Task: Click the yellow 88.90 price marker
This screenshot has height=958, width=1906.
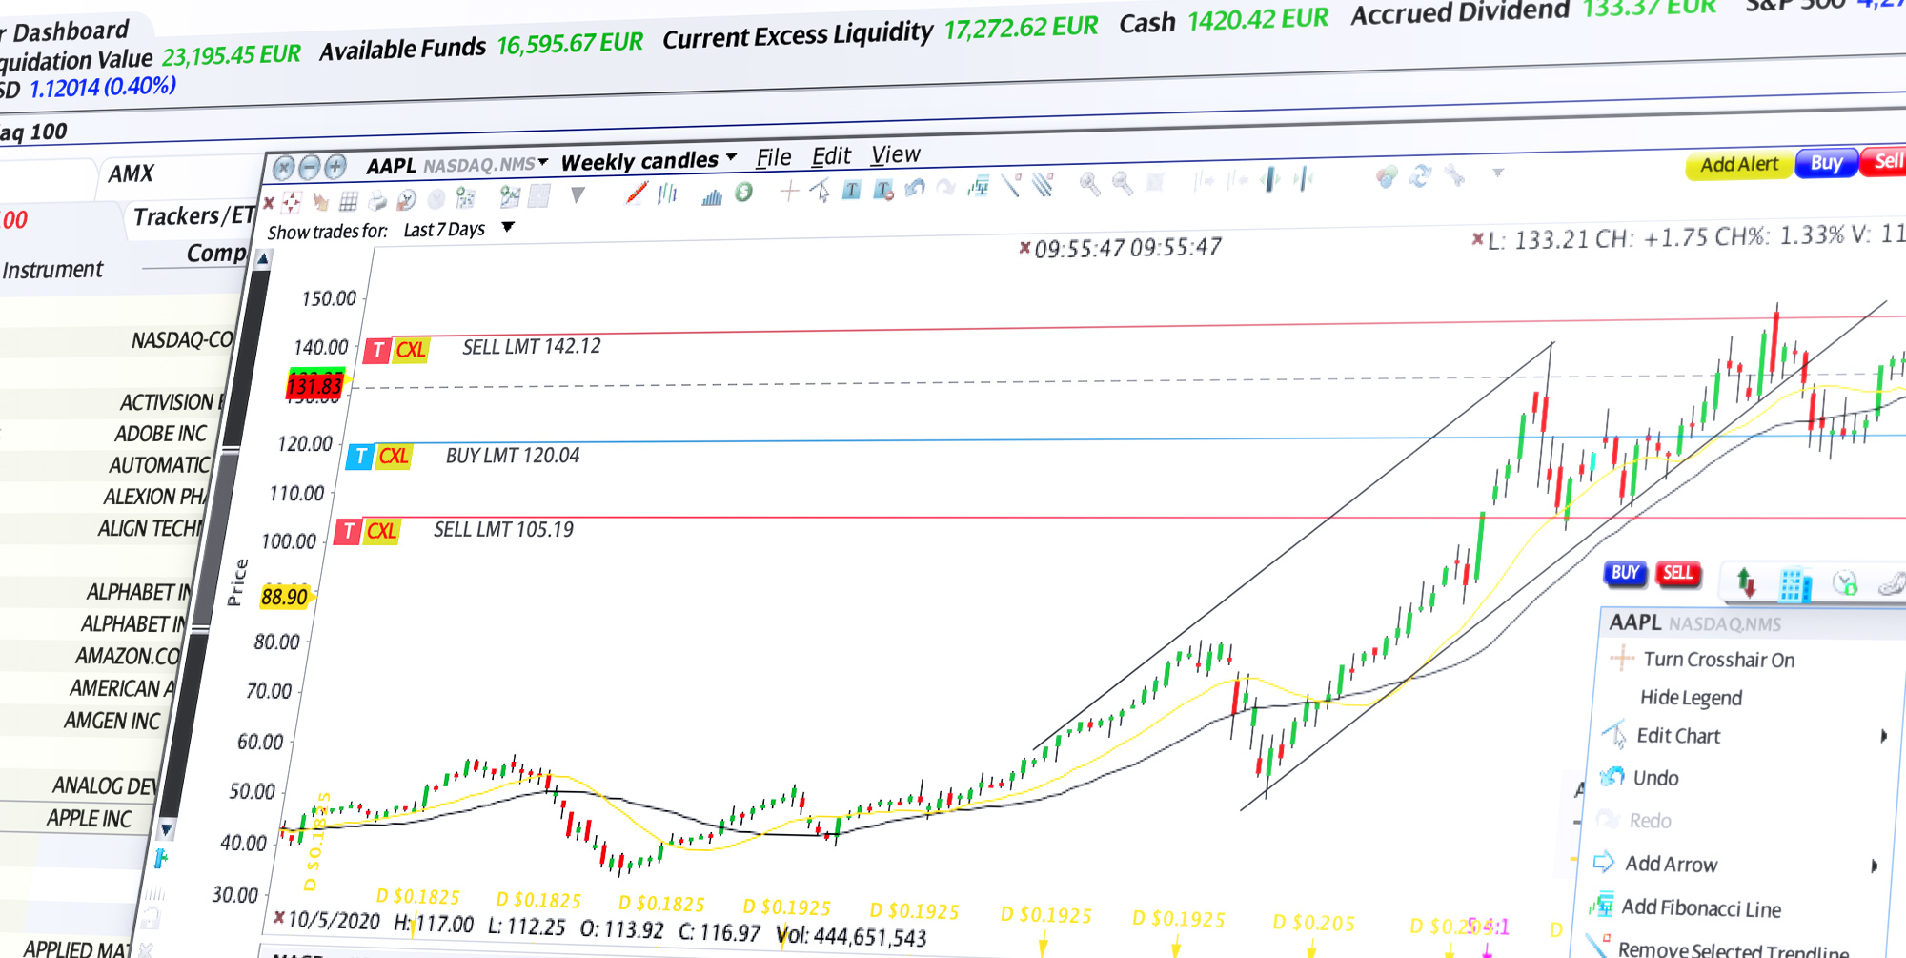Action: tap(285, 597)
